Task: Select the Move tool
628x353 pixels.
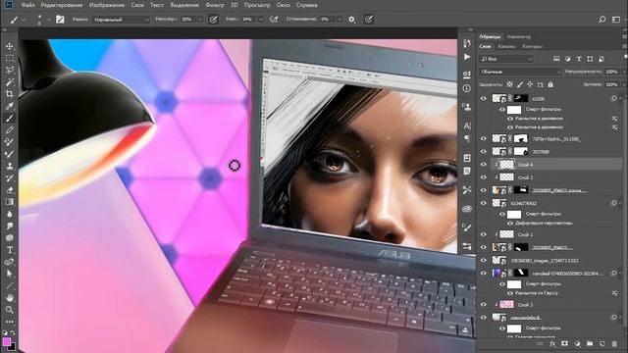Action: pyautogui.click(x=9, y=46)
